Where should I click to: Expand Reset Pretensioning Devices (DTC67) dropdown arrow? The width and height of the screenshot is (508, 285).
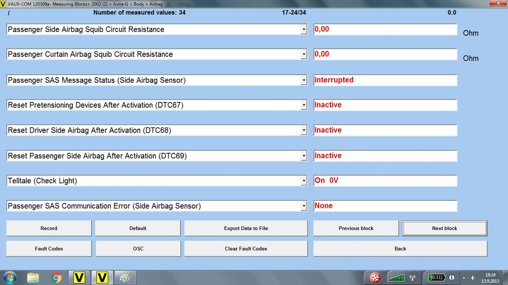click(x=304, y=105)
